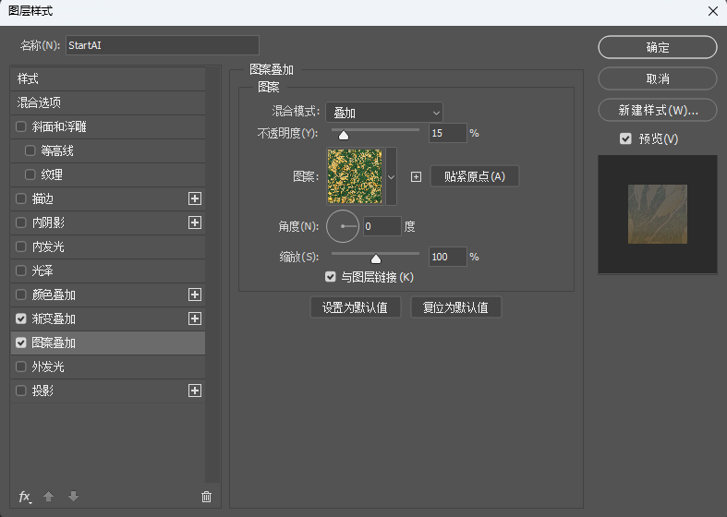The height and width of the screenshot is (517, 727).
Task: Click style preview thumbnail
Action: tap(658, 214)
